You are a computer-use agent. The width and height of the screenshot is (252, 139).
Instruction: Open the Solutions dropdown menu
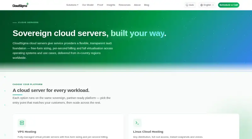[x=72, y=5]
